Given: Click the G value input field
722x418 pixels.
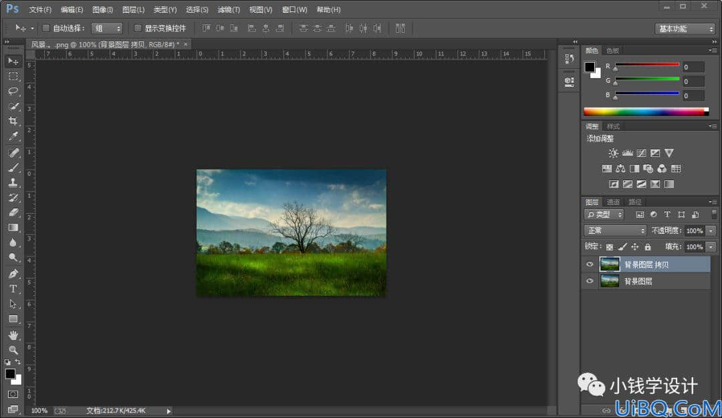Looking at the screenshot, I should [693, 81].
